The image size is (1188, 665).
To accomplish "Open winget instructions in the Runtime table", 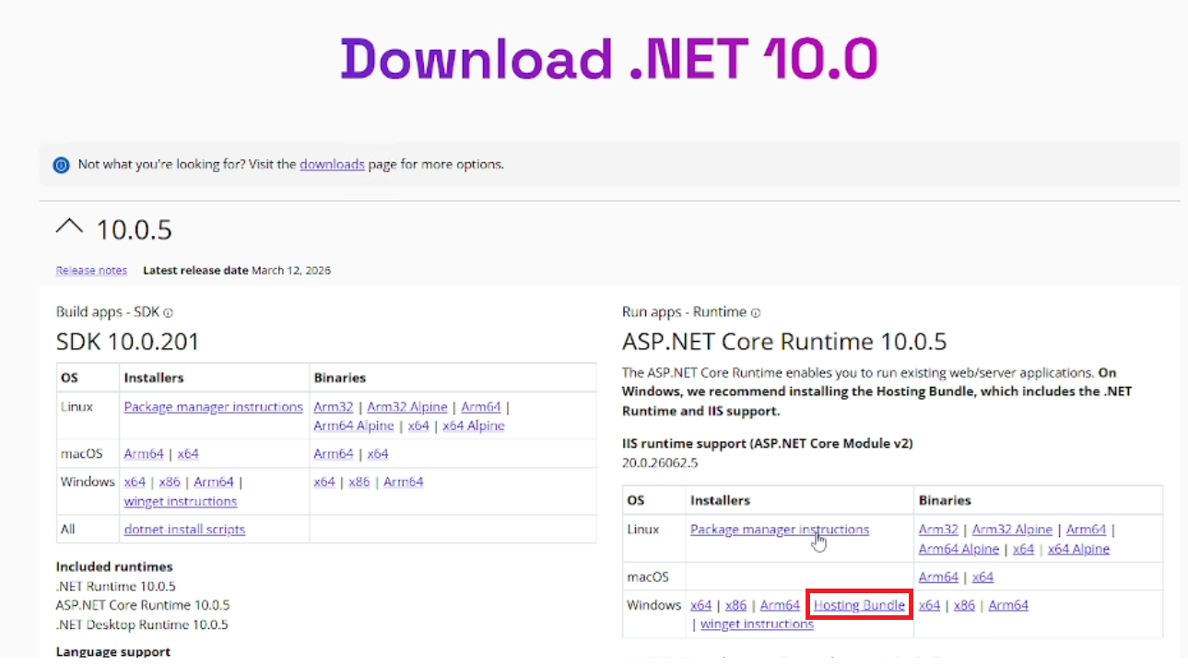I will coord(756,624).
